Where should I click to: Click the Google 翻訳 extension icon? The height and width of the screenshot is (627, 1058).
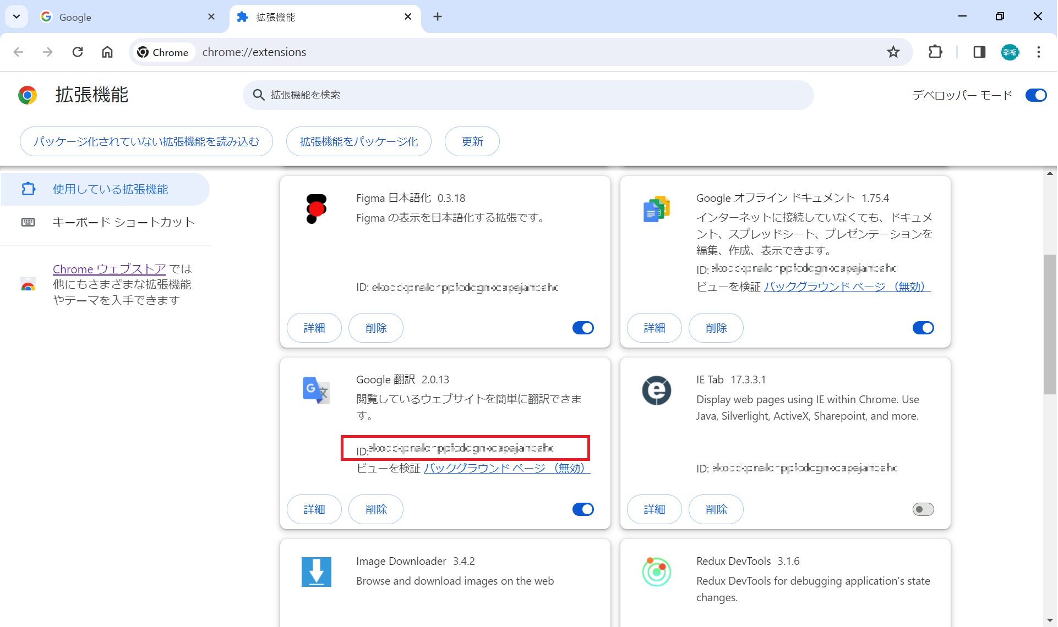[317, 391]
